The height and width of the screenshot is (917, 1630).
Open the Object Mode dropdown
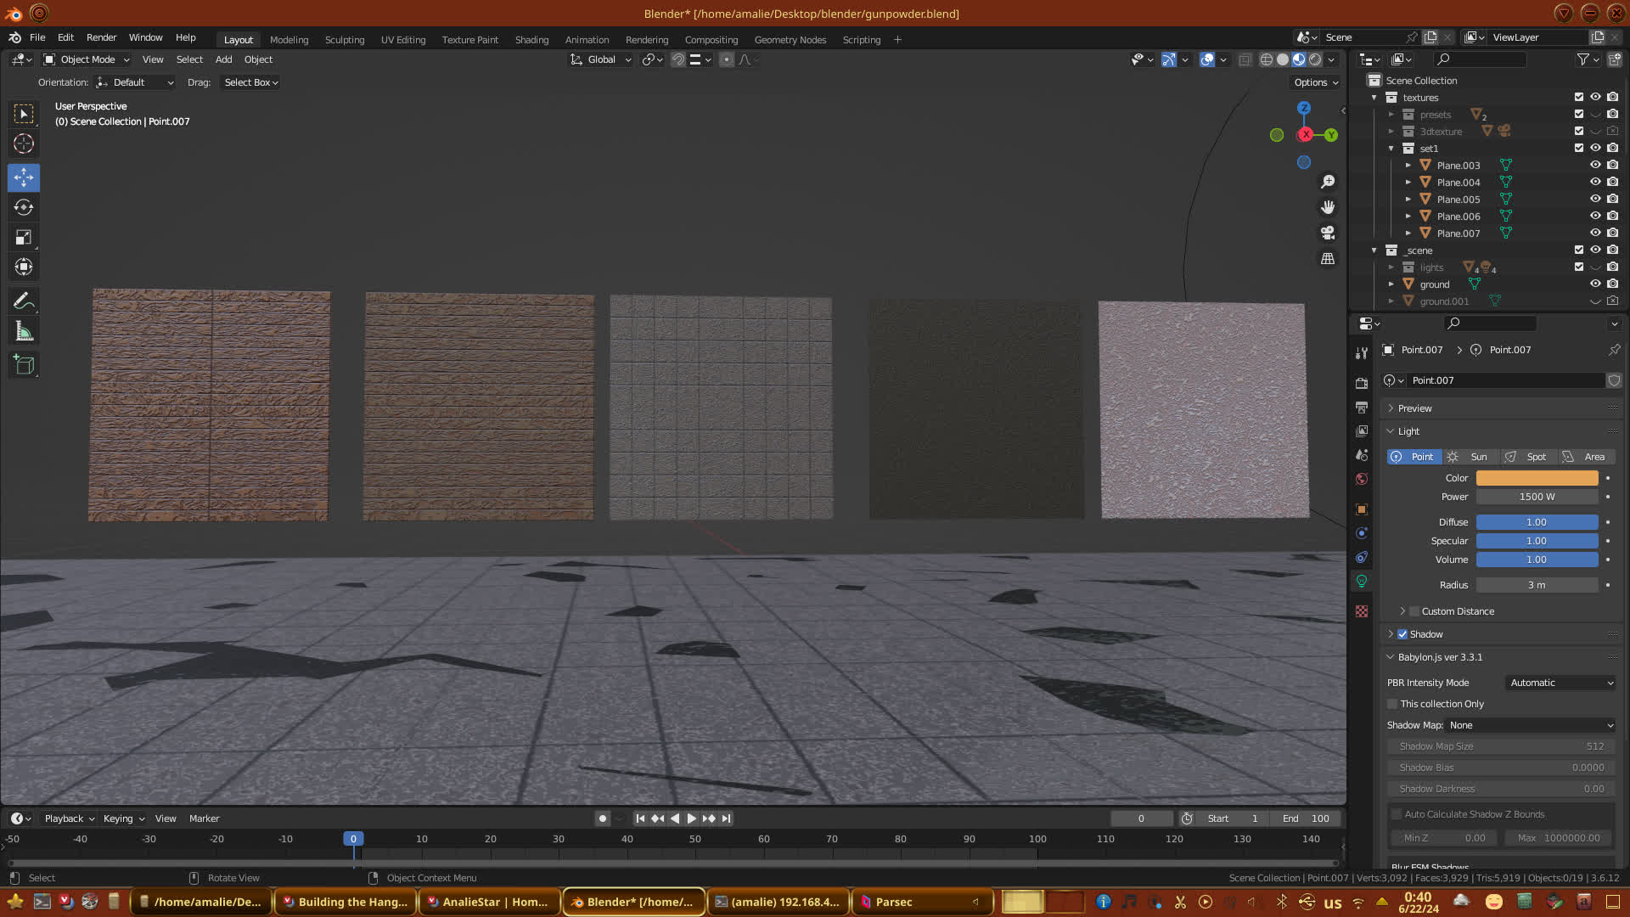coord(87,59)
